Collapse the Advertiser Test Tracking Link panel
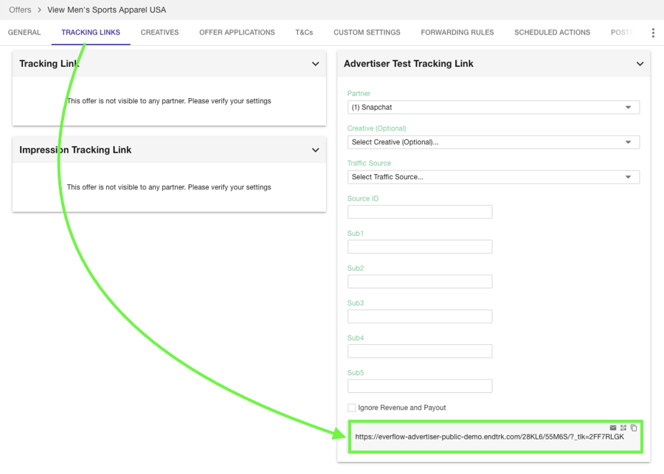The height and width of the screenshot is (474, 664). pyautogui.click(x=640, y=64)
